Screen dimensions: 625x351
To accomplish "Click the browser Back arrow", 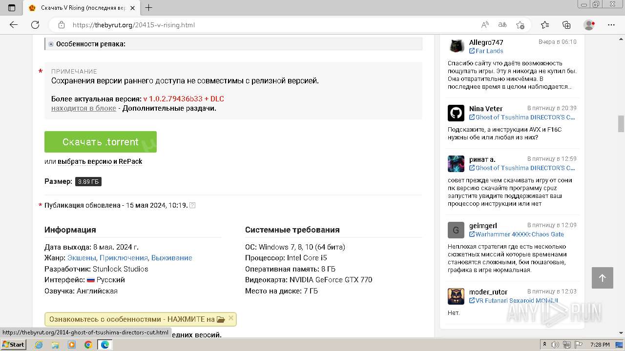I will tap(14, 25).
